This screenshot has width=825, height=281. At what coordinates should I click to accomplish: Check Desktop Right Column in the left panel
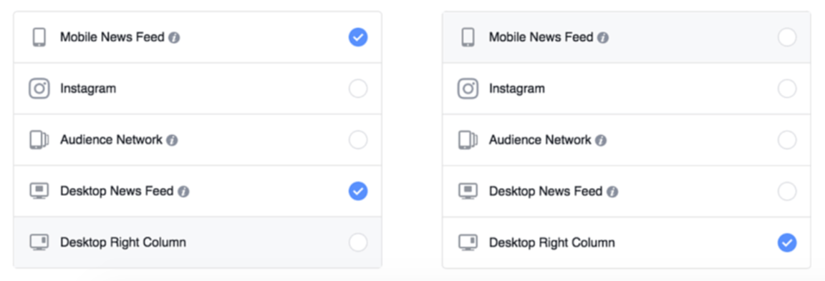point(358,242)
